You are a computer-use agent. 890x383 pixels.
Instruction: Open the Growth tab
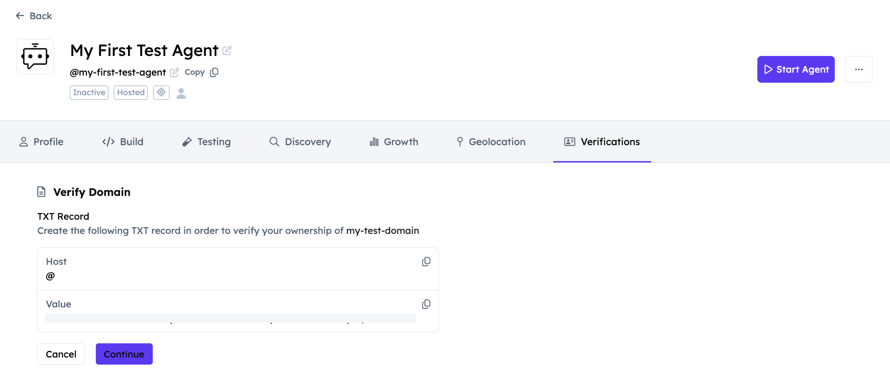394,142
